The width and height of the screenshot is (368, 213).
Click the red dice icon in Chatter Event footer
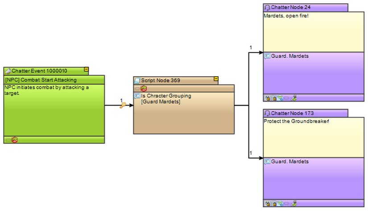(15, 140)
